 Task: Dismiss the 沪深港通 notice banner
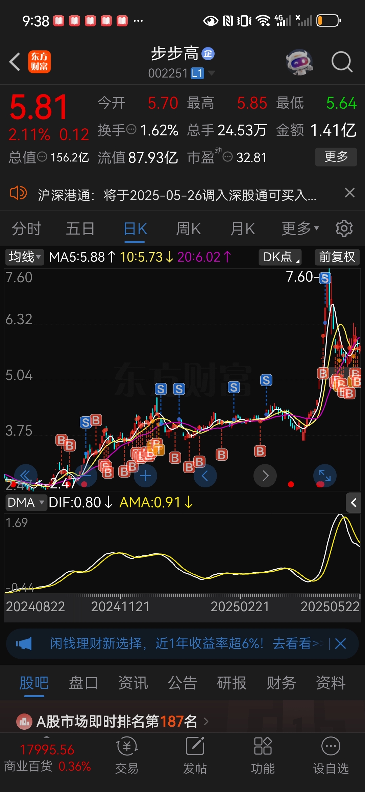coord(350,193)
